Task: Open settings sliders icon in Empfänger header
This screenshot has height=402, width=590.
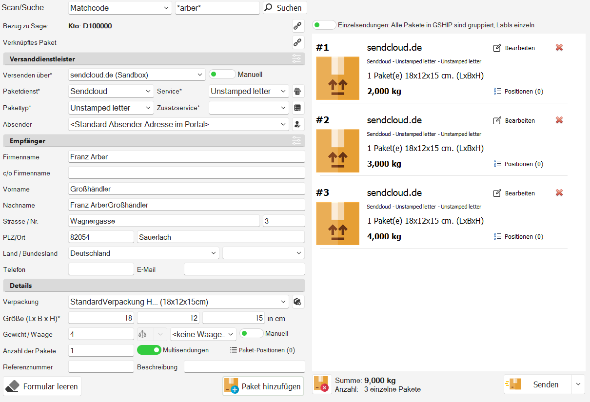Action: coord(296,141)
